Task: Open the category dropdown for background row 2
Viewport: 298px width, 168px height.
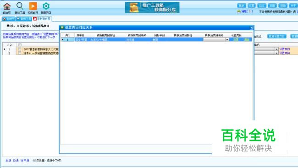Action: (276, 53)
